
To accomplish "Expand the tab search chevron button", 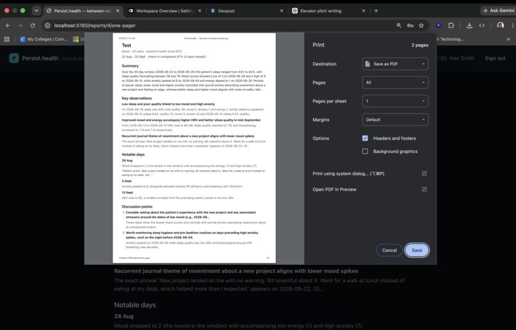I will tap(36, 11).
